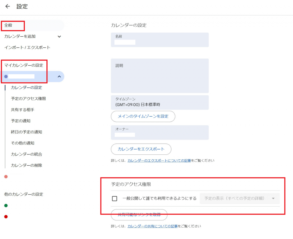Open カレンダーを追加 in the sidebar
The width and height of the screenshot is (293, 239).
tap(20, 36)
